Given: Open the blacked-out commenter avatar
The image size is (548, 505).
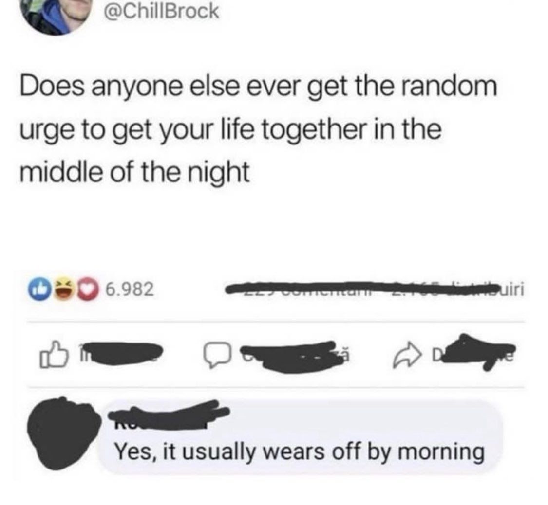Looking at the screenshot, I should tap(64, 433).
